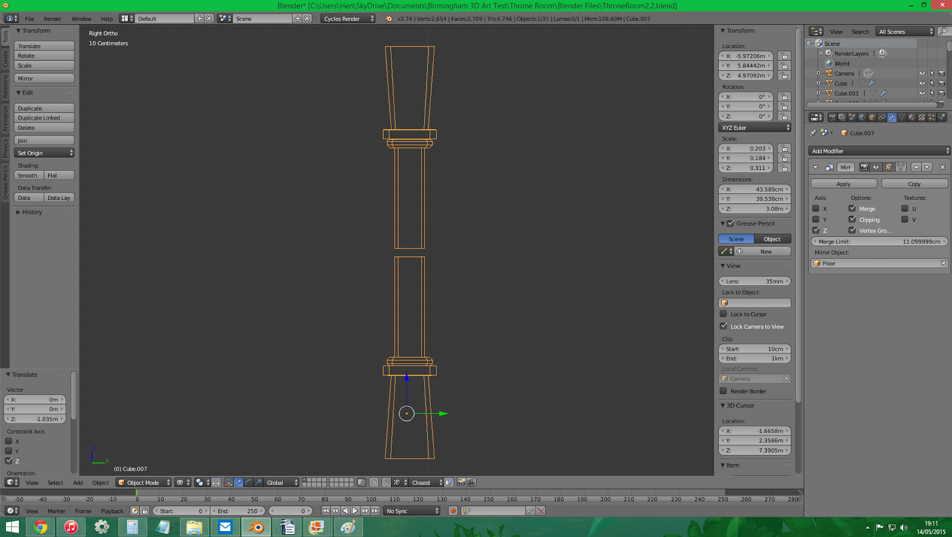This screenshot has width=952, height=537.
Task: Open the No Sync dropdown
Action: (412, 511)
